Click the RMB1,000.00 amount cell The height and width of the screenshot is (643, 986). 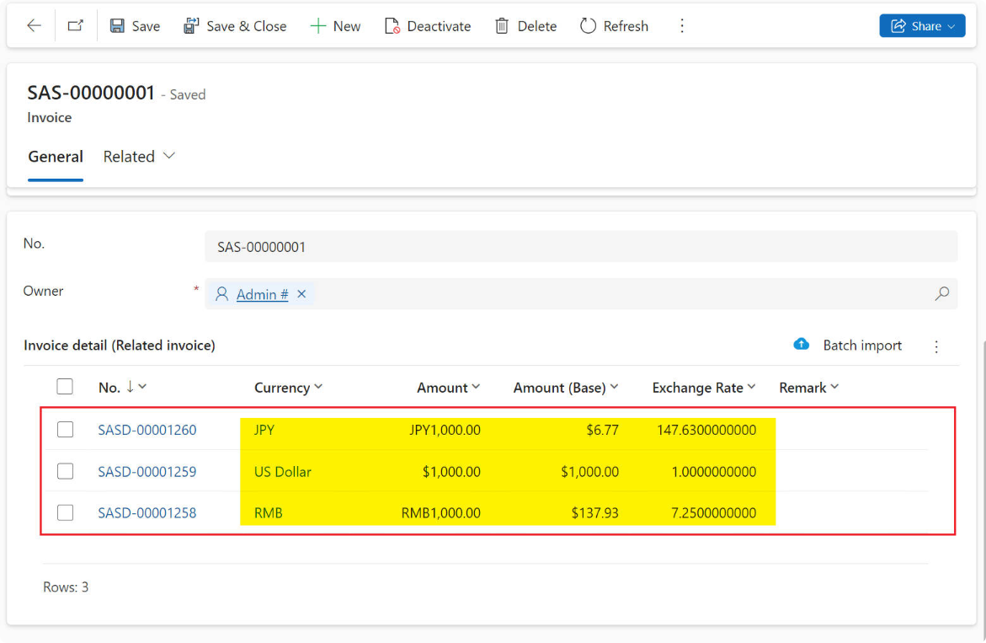click(441, 512)
